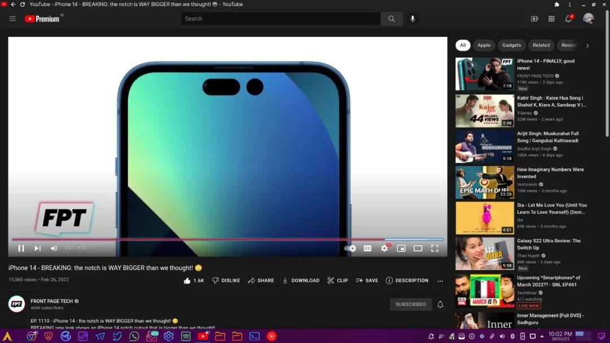Enable subtitles with the CC icon
The height and width of the screenshot is (343, 610).
click(x=367, y=248)
